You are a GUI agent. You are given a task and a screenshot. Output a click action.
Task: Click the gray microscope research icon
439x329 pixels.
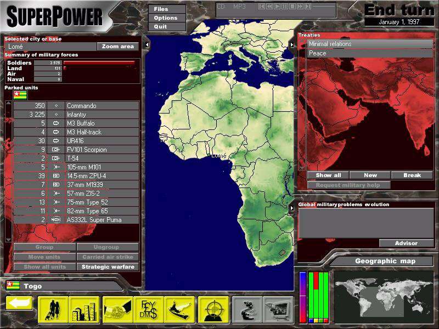(247, 310)
